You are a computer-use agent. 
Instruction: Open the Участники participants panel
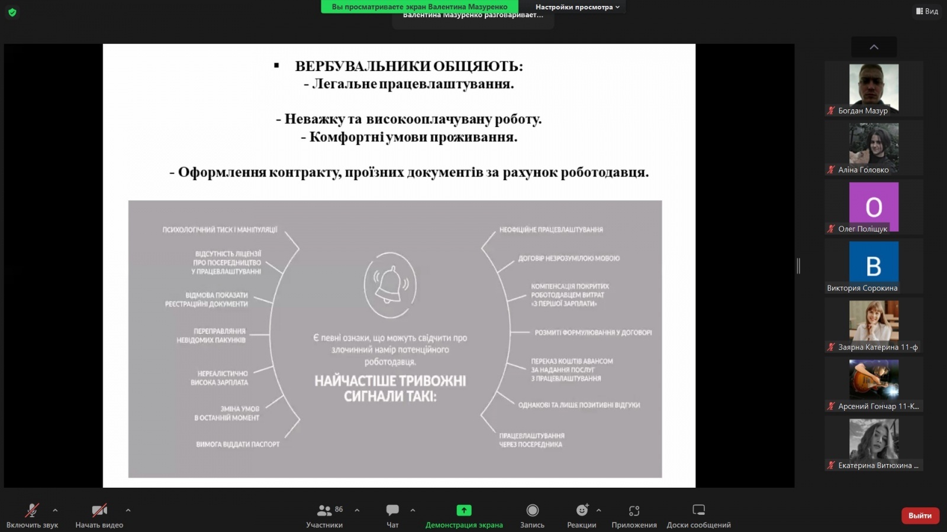point(324,515)
